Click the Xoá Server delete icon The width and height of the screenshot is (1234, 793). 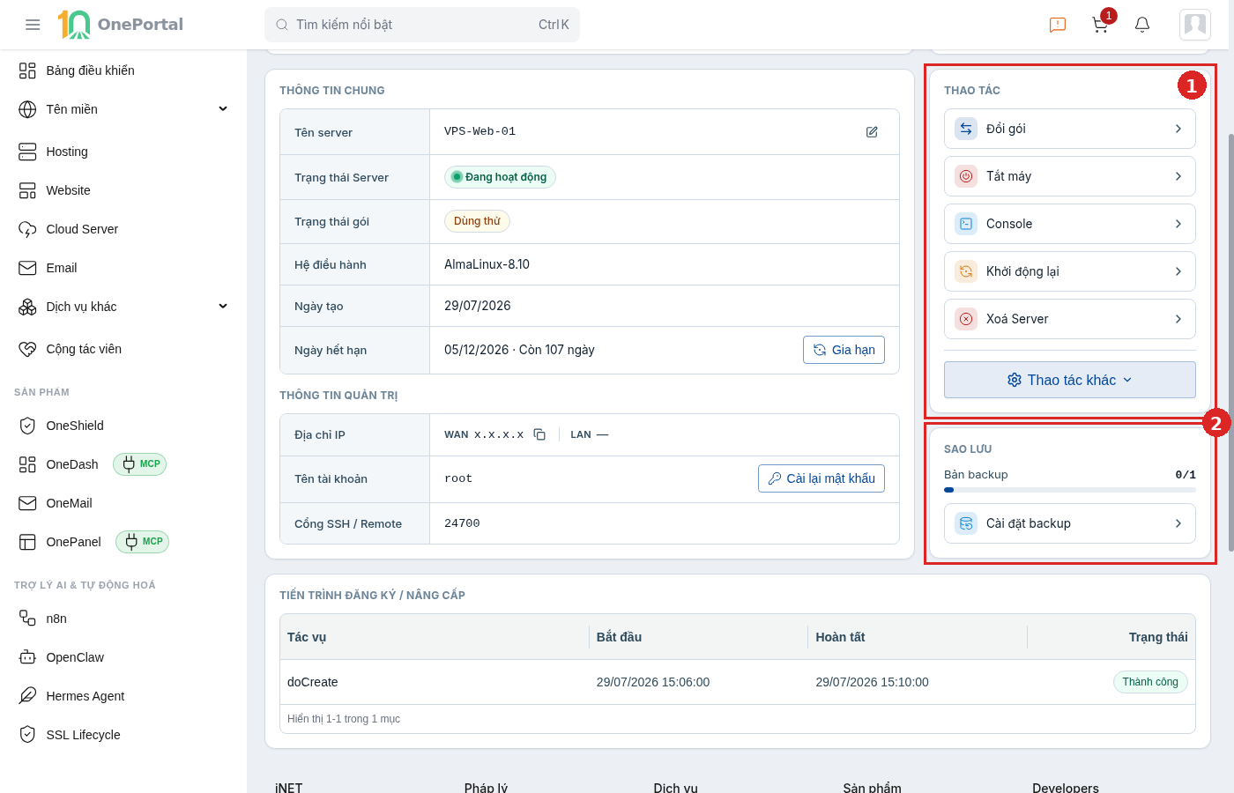point(966,319)
